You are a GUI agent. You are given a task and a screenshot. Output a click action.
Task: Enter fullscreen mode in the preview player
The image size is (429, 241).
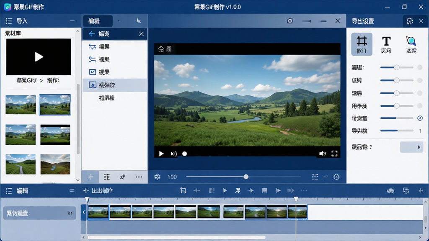click(334, 154)
